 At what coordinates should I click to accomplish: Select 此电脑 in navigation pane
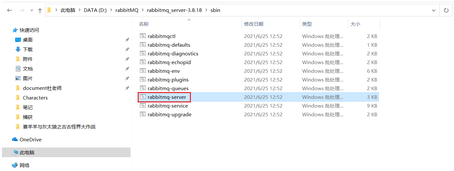[66, 152]
